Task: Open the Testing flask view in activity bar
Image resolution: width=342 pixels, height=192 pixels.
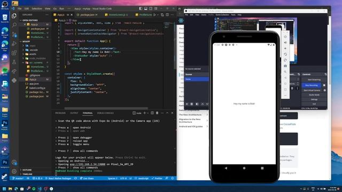Action: [14, 62]
